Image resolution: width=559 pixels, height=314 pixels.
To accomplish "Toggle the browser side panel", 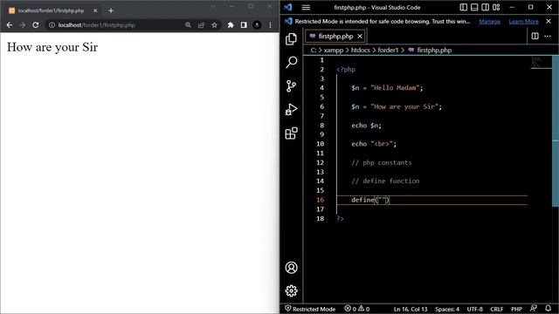I will coord(244,25).
